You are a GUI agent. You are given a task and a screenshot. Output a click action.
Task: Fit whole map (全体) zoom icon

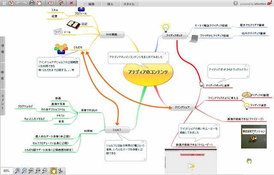[x=38, y=170]
